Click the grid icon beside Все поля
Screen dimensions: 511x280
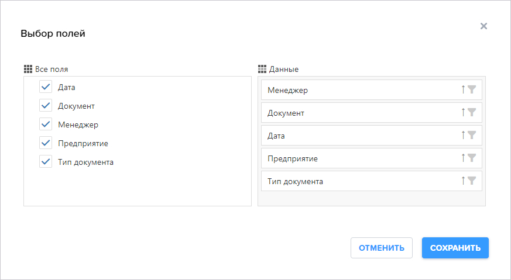tap(28, 69)
